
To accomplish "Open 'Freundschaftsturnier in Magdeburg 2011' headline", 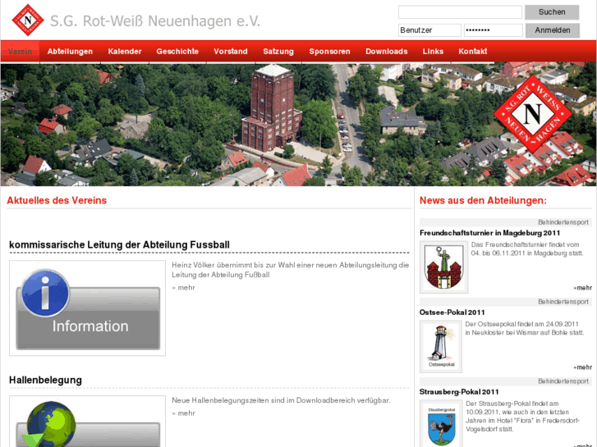I will pyautogui.click(x=489, y=233).
